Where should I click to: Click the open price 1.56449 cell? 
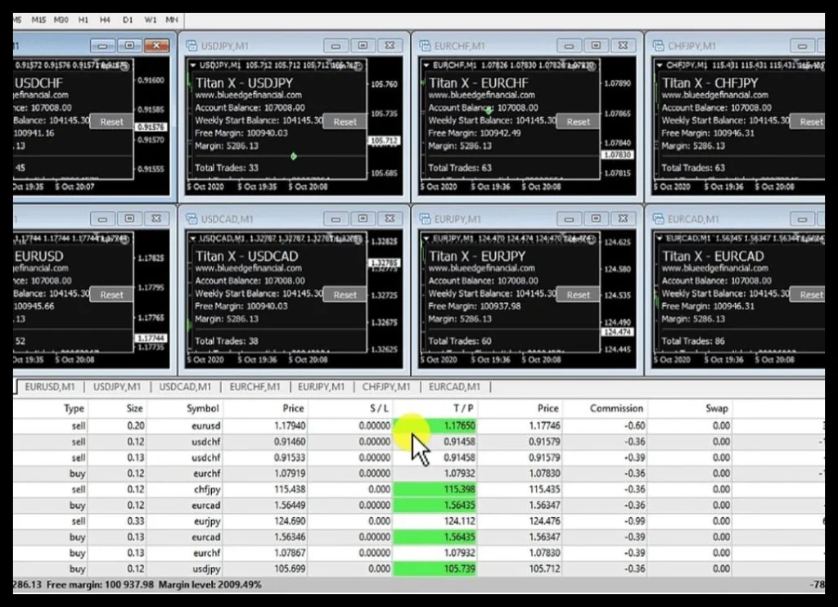click(290, 506)
